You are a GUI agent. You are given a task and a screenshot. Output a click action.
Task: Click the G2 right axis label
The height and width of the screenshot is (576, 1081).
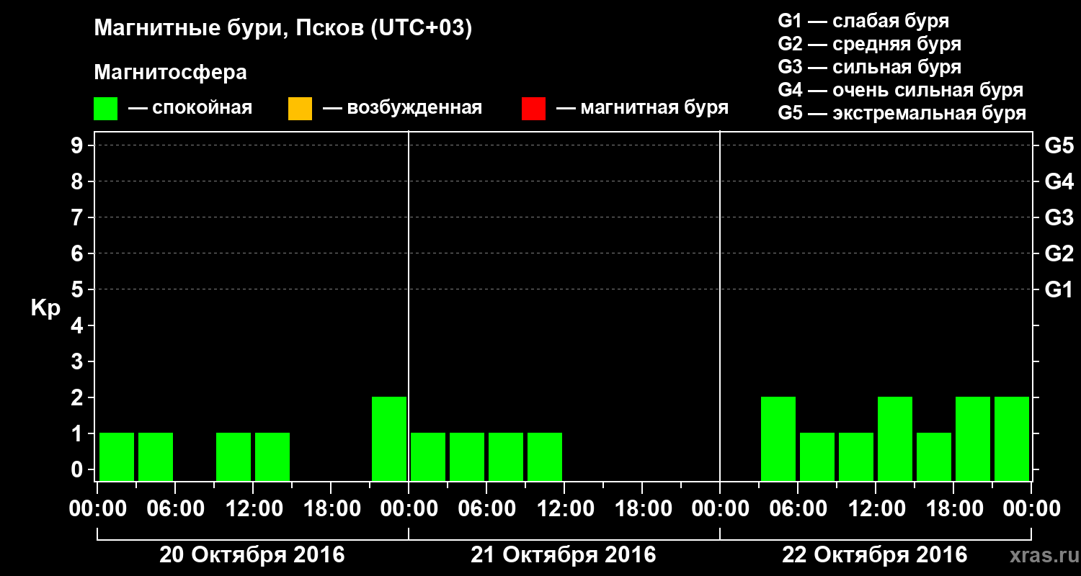[1059, 253]
